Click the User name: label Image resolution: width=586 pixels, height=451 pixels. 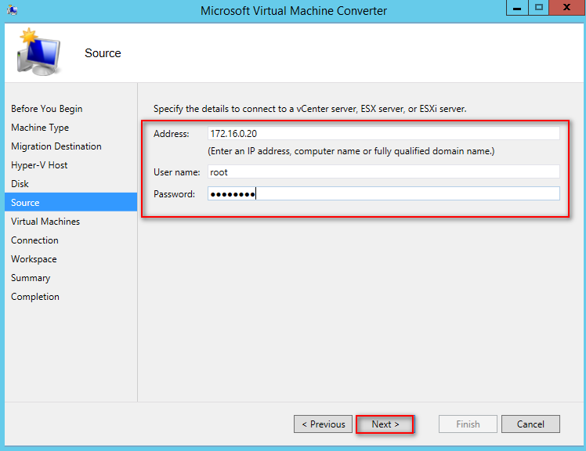click(x=177, y=172)
